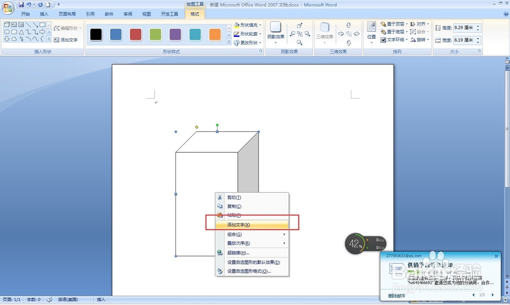
Task: Toggle shadow on or off
Action: click(299, 34)
